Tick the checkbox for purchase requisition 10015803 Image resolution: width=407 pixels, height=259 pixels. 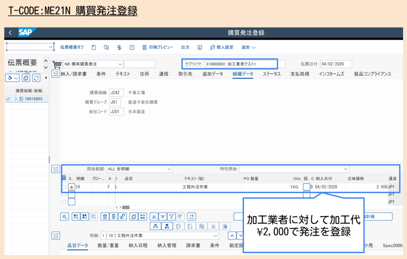tap(7, 99)
